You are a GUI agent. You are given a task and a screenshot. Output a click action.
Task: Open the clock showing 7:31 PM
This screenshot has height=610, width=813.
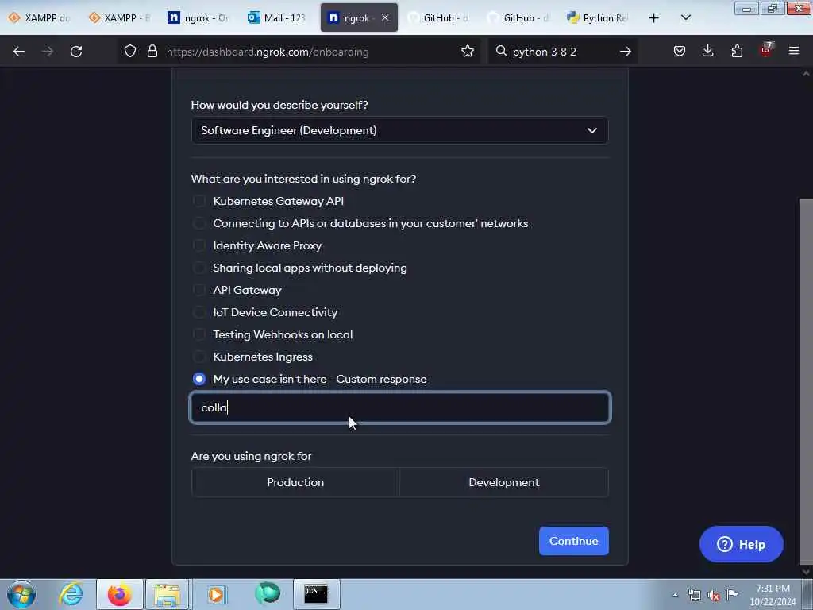point(773,595)
